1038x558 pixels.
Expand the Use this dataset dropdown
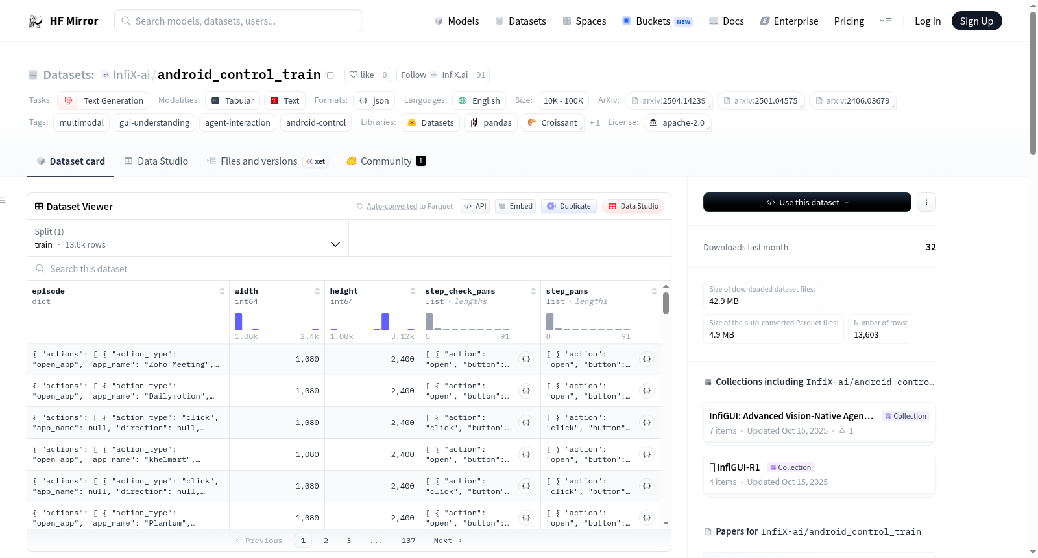pyautogui.click(x=807, y=202)
